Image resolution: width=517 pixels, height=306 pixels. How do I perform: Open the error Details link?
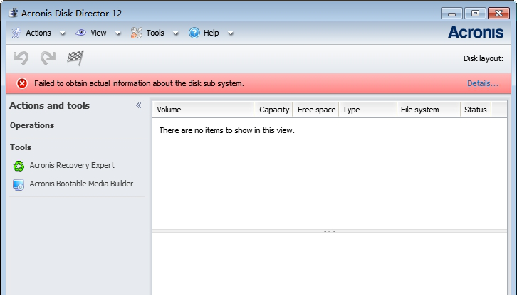482,83
